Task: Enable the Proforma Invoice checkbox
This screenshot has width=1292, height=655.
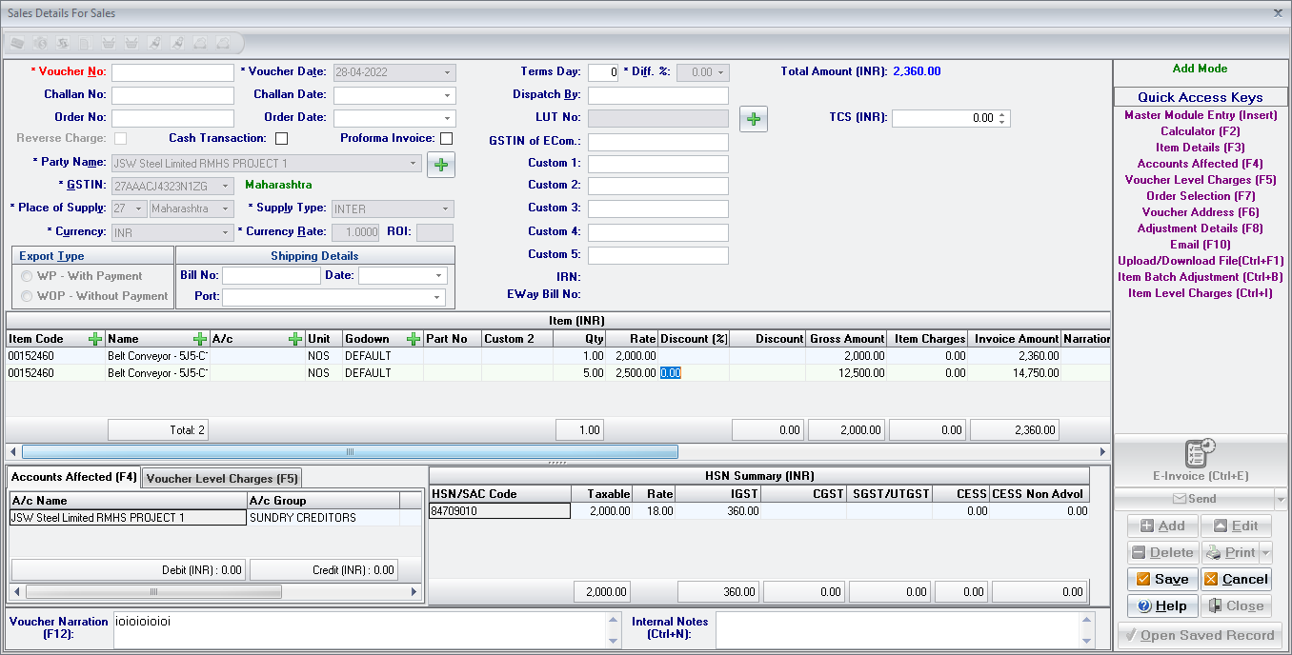Action: pyautogui.click(x=446, y=139)
